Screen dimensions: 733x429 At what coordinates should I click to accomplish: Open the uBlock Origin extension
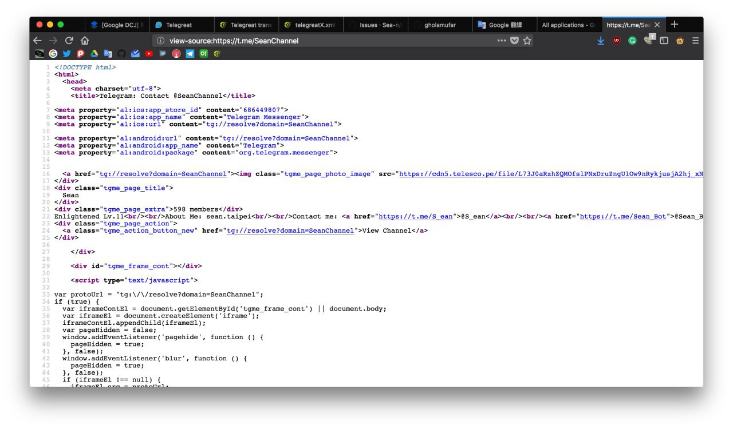pyautogui.click(x=617, y=41)
